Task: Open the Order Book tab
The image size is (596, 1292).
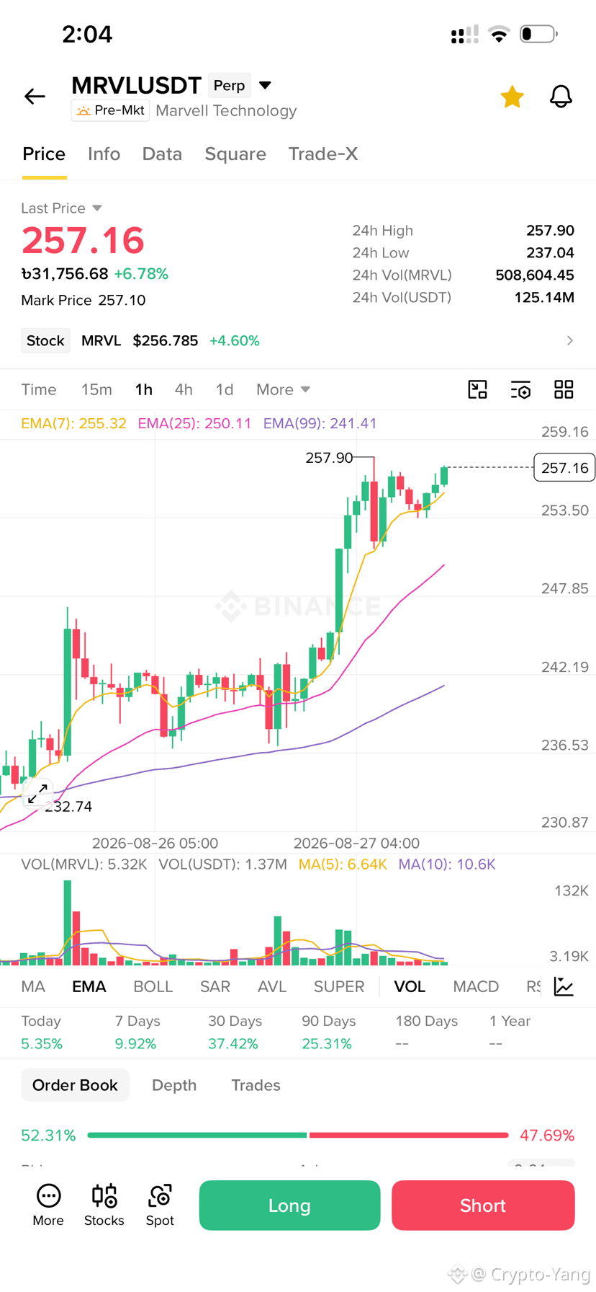Action: [75, 1085]
